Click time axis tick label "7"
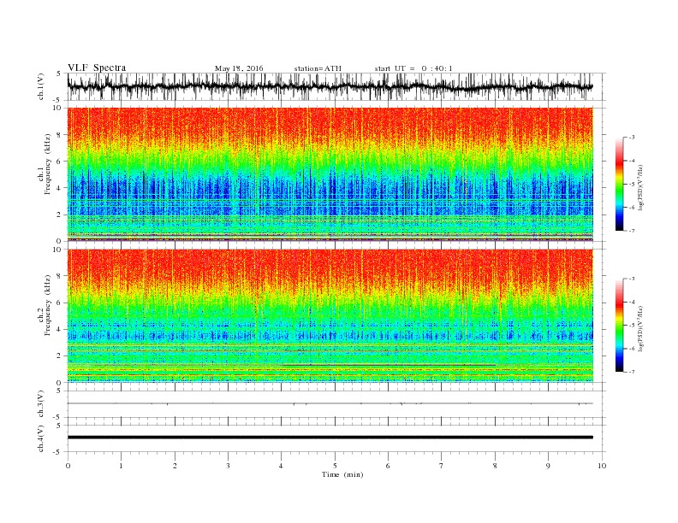Image resolution: width=678 pixels, height=523 pixels. pyautogui.click(x=442, y=466)
